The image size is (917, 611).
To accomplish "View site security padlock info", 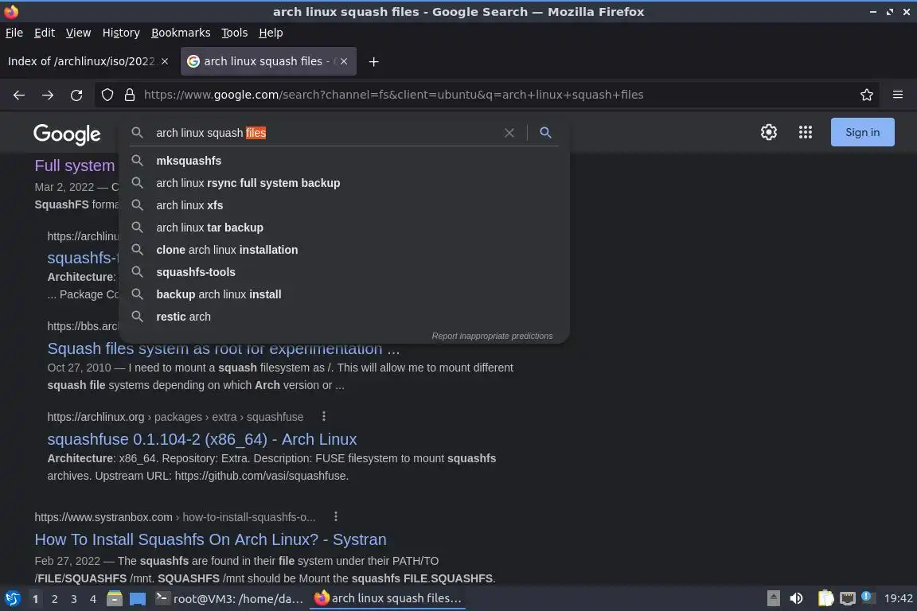I will [x=130, y=95].
